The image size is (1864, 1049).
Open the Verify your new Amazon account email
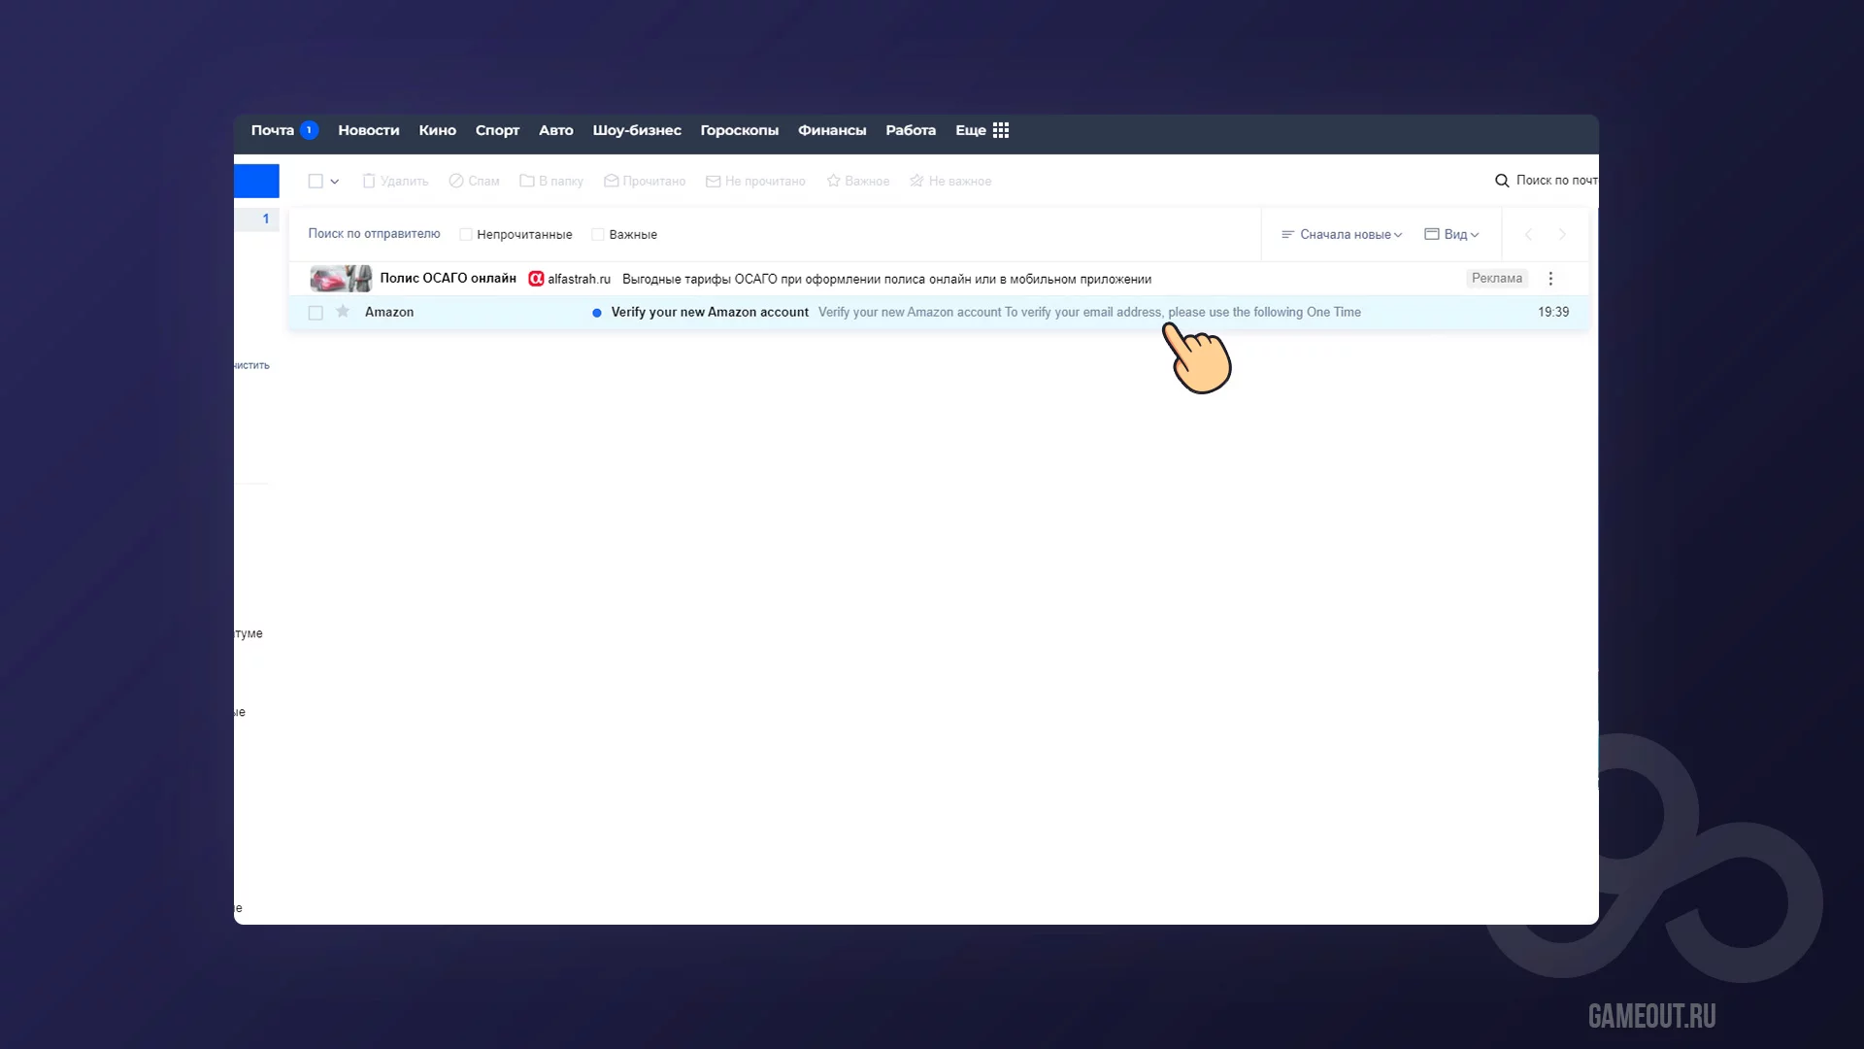[x=710, y=312]
